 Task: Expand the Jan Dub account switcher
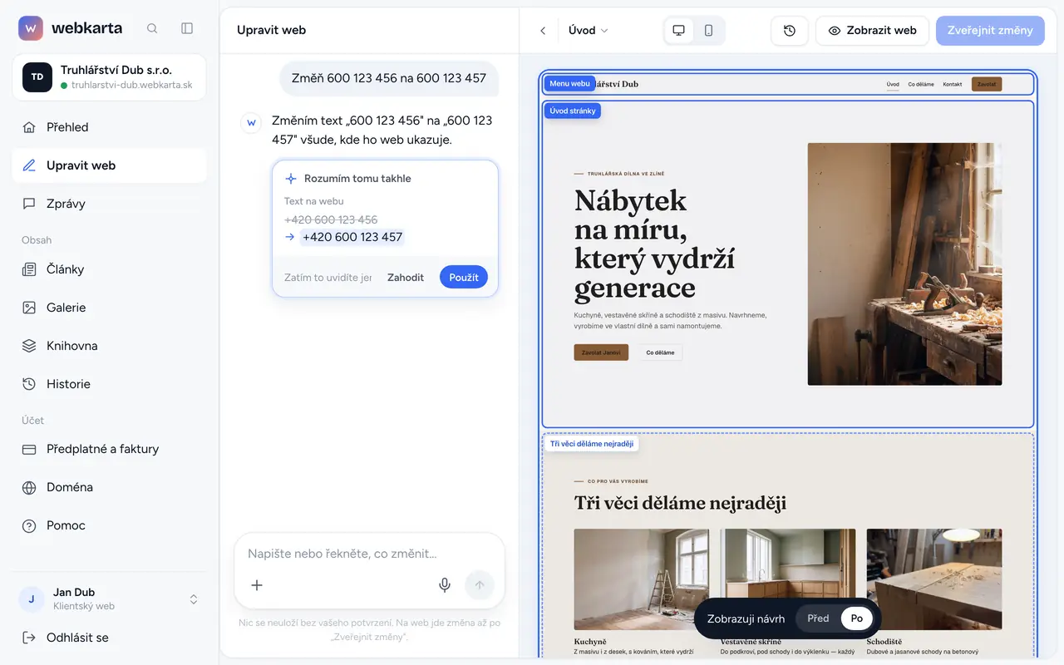click(194, 598)
